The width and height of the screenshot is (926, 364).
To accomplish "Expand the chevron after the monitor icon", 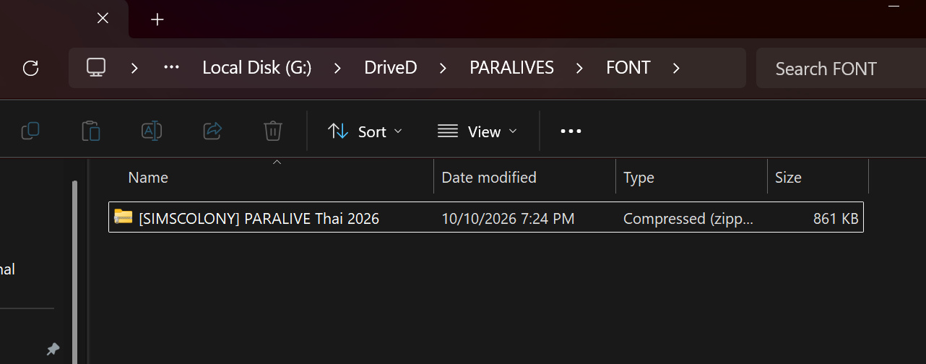I will pos(134,68).
